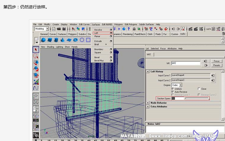This screenshot has height=141, width=225.
Task: Click the Rotate tool in toolbox
Action: point(36,69)
